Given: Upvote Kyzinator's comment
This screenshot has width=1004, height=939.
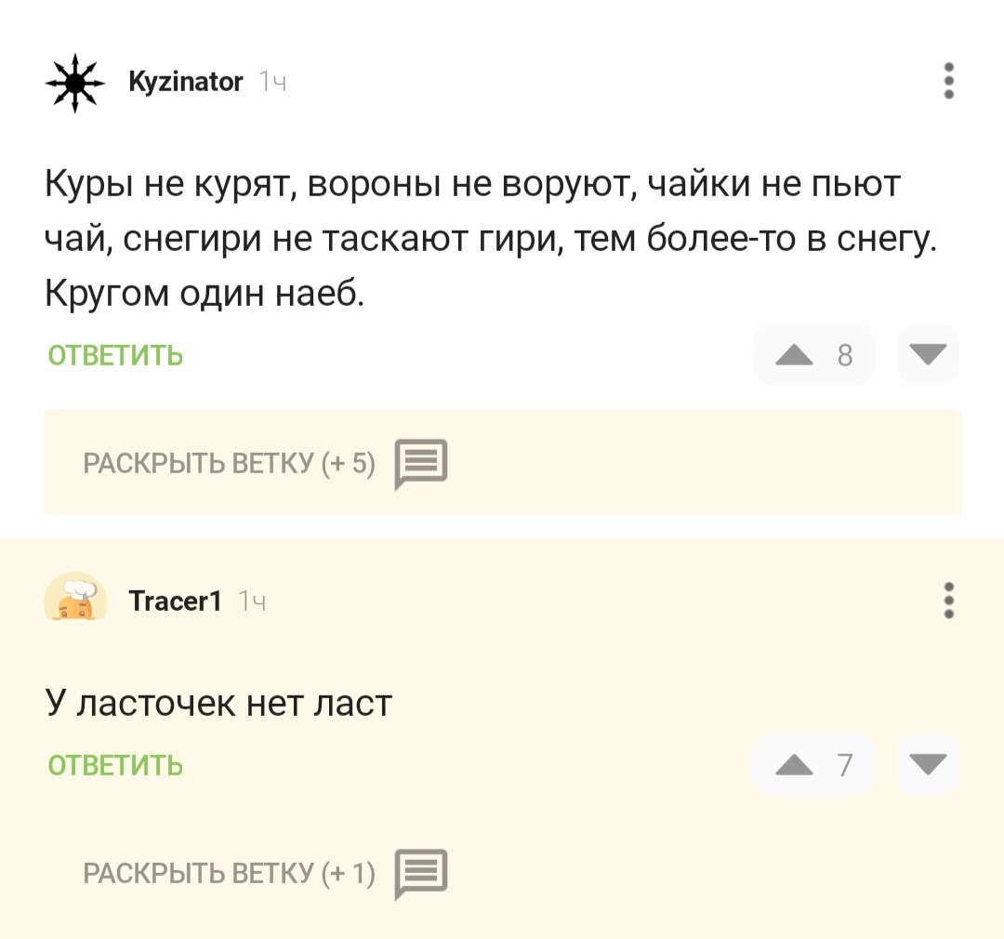Looking at the screenshot, I should 794,355.
